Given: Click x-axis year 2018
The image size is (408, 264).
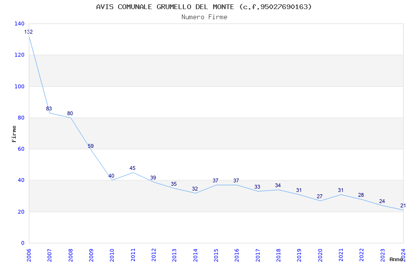Looking at the screenshot, I should pyautogui.click(x=278, y=255).
